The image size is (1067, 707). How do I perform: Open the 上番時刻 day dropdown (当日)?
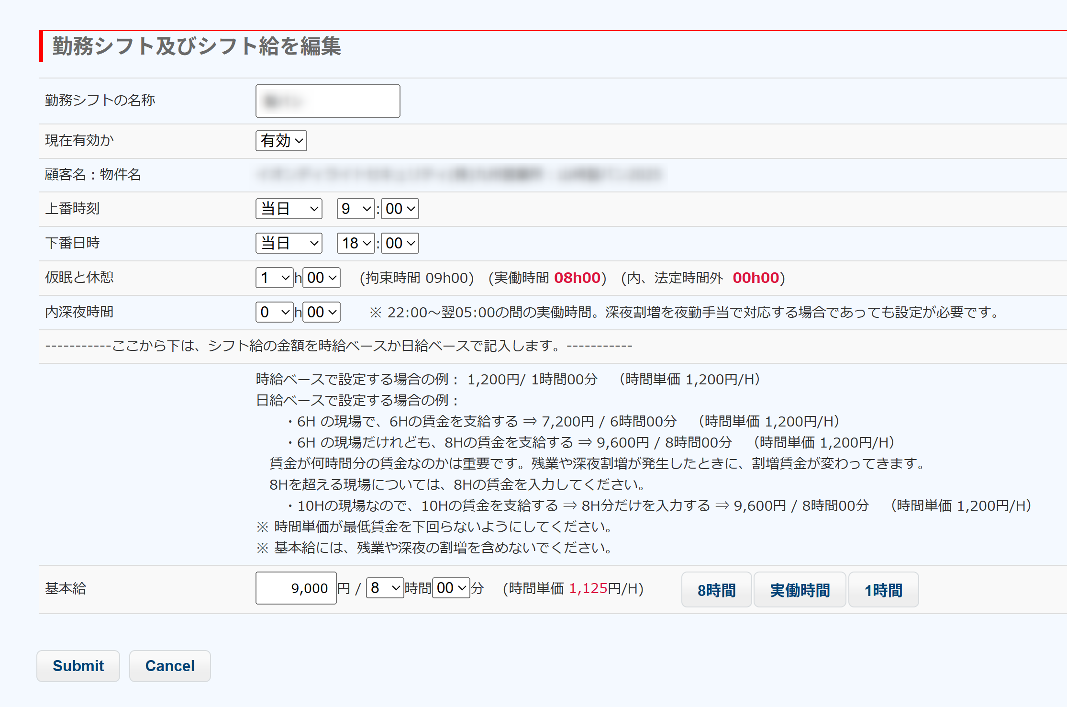(x=289, y=209)
